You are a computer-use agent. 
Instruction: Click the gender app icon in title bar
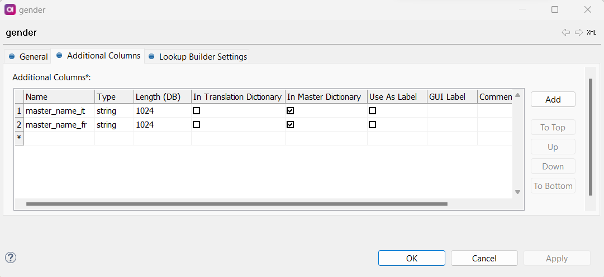9,9
